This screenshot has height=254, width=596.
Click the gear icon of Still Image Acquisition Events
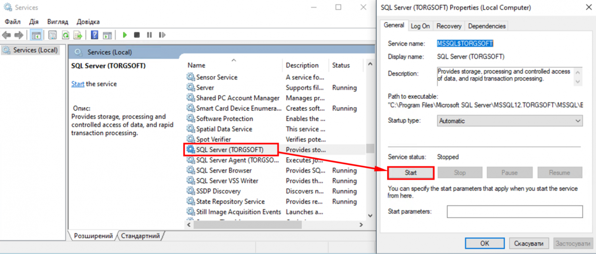(x=191, y=212)
